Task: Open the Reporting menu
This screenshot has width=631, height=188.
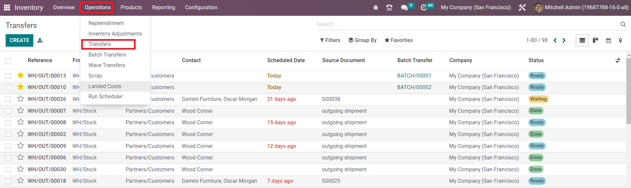Action: point(163,7)
